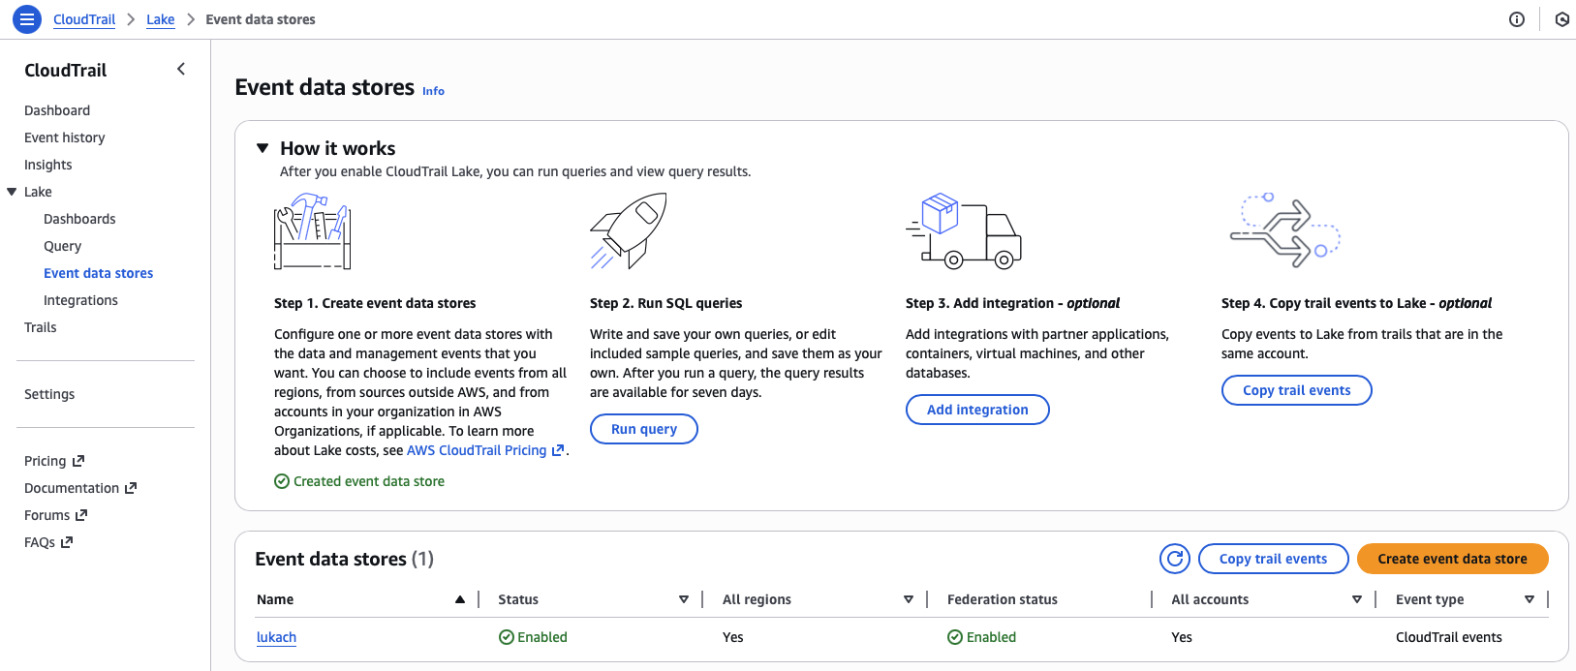
Task: Click the Run query button
Action: 644,429
